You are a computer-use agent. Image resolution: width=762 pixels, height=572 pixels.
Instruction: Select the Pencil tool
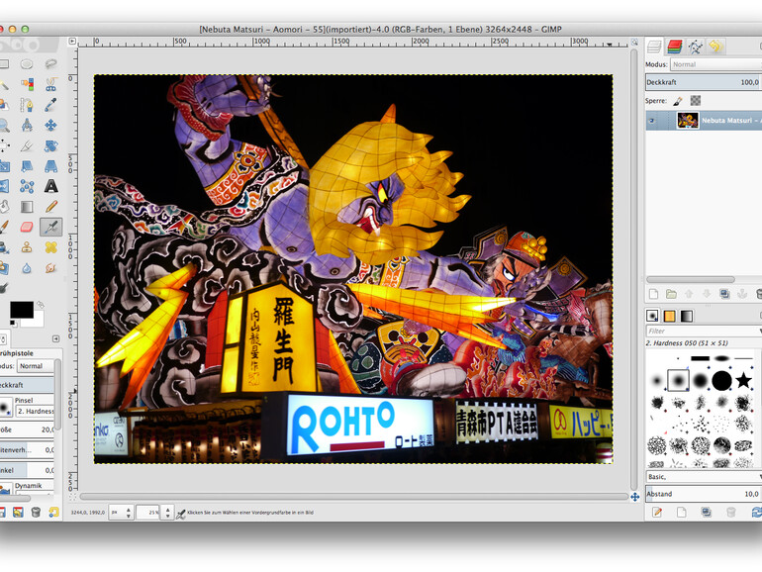click(x=50, y=206)
